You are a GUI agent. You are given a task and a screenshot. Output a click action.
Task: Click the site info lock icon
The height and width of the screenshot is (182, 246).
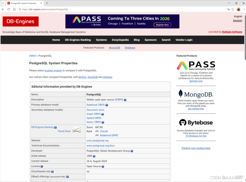[x=20, y=9]
